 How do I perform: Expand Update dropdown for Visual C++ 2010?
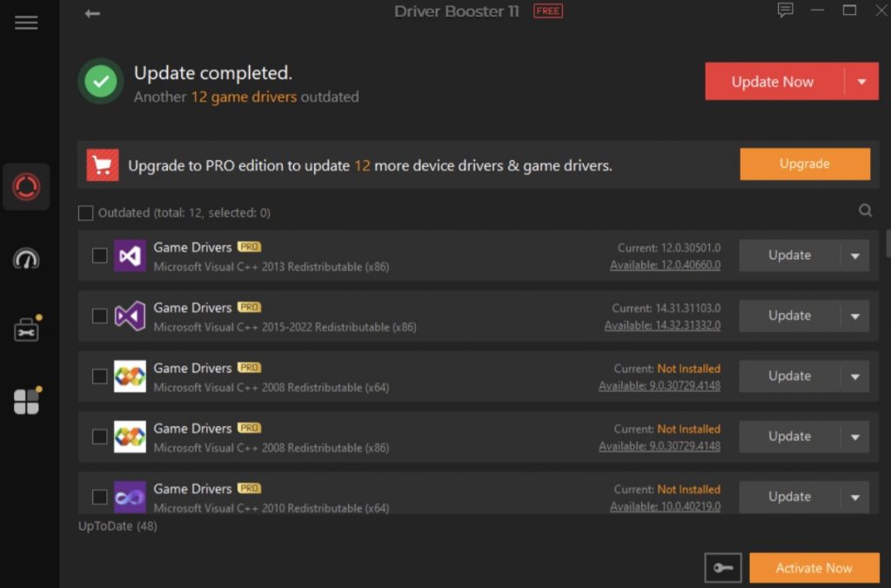[x=854, y=498]
